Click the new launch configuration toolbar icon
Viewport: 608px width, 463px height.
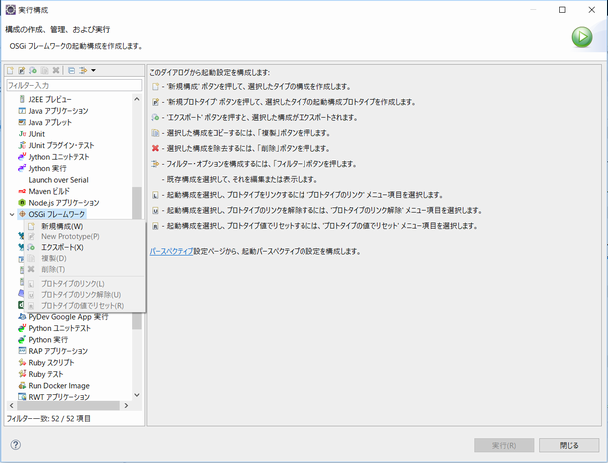coord(11,70)
